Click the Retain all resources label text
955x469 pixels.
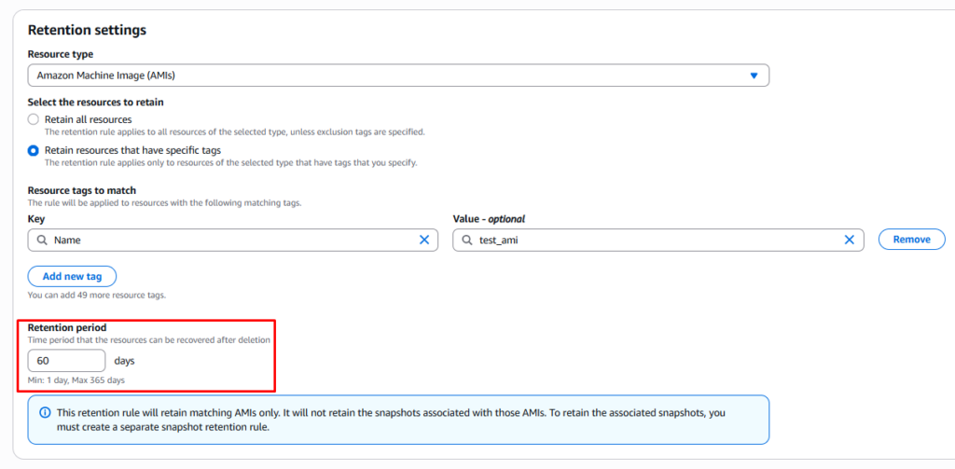tap(89, 119)
